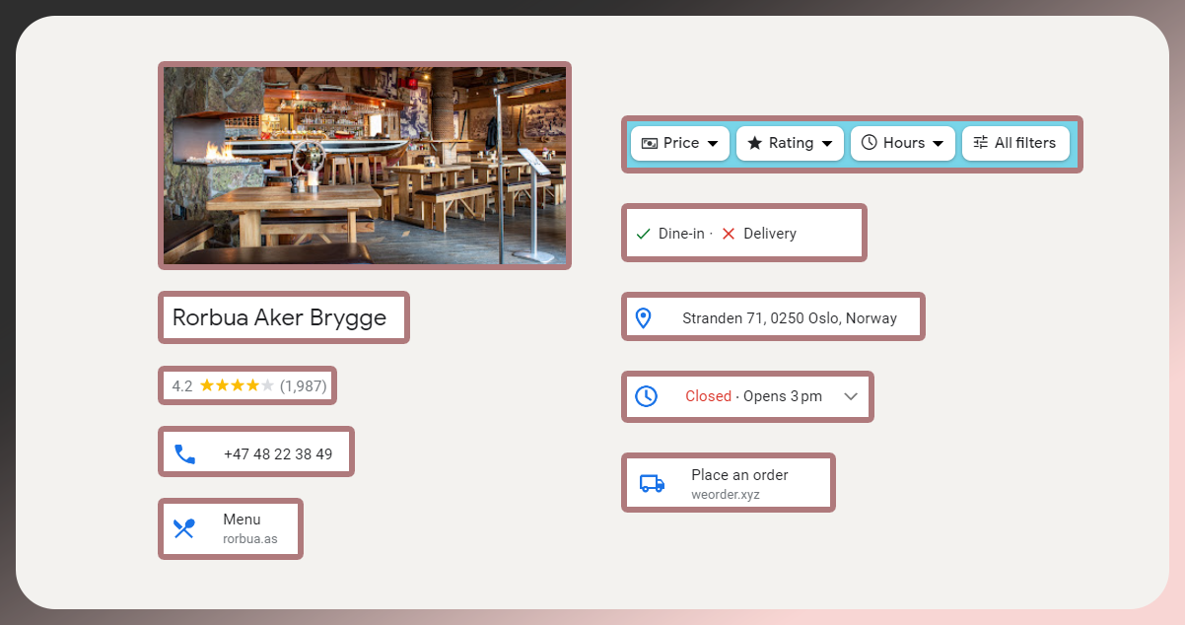Click phone number +47 48 22 38 49
This screenshot has width=1185, height=625.
tap(278, 454)
